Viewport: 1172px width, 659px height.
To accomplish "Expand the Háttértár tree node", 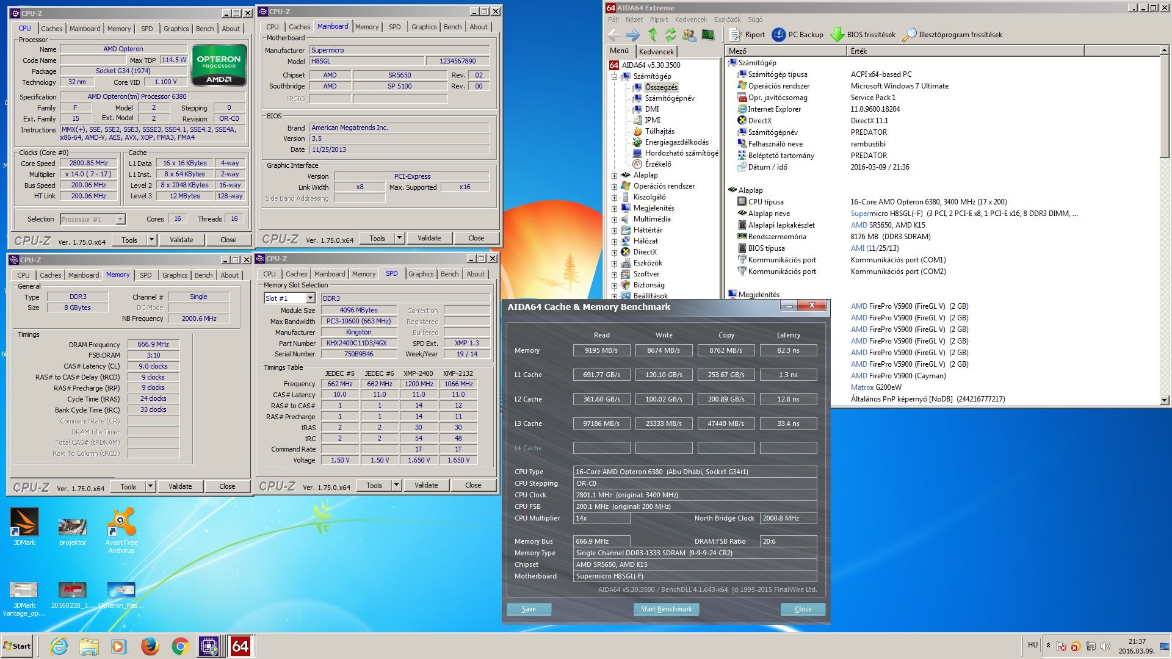I will point(615,231).
